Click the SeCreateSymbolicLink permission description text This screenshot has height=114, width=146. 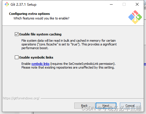(68, 66)
